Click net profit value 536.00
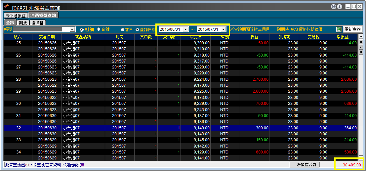366x171 pixels. (351, 152)
